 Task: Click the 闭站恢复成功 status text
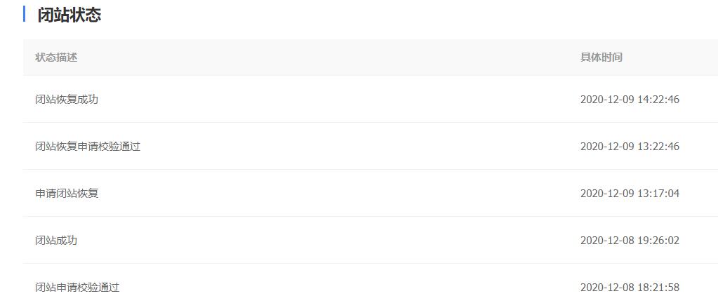(67, 100)
